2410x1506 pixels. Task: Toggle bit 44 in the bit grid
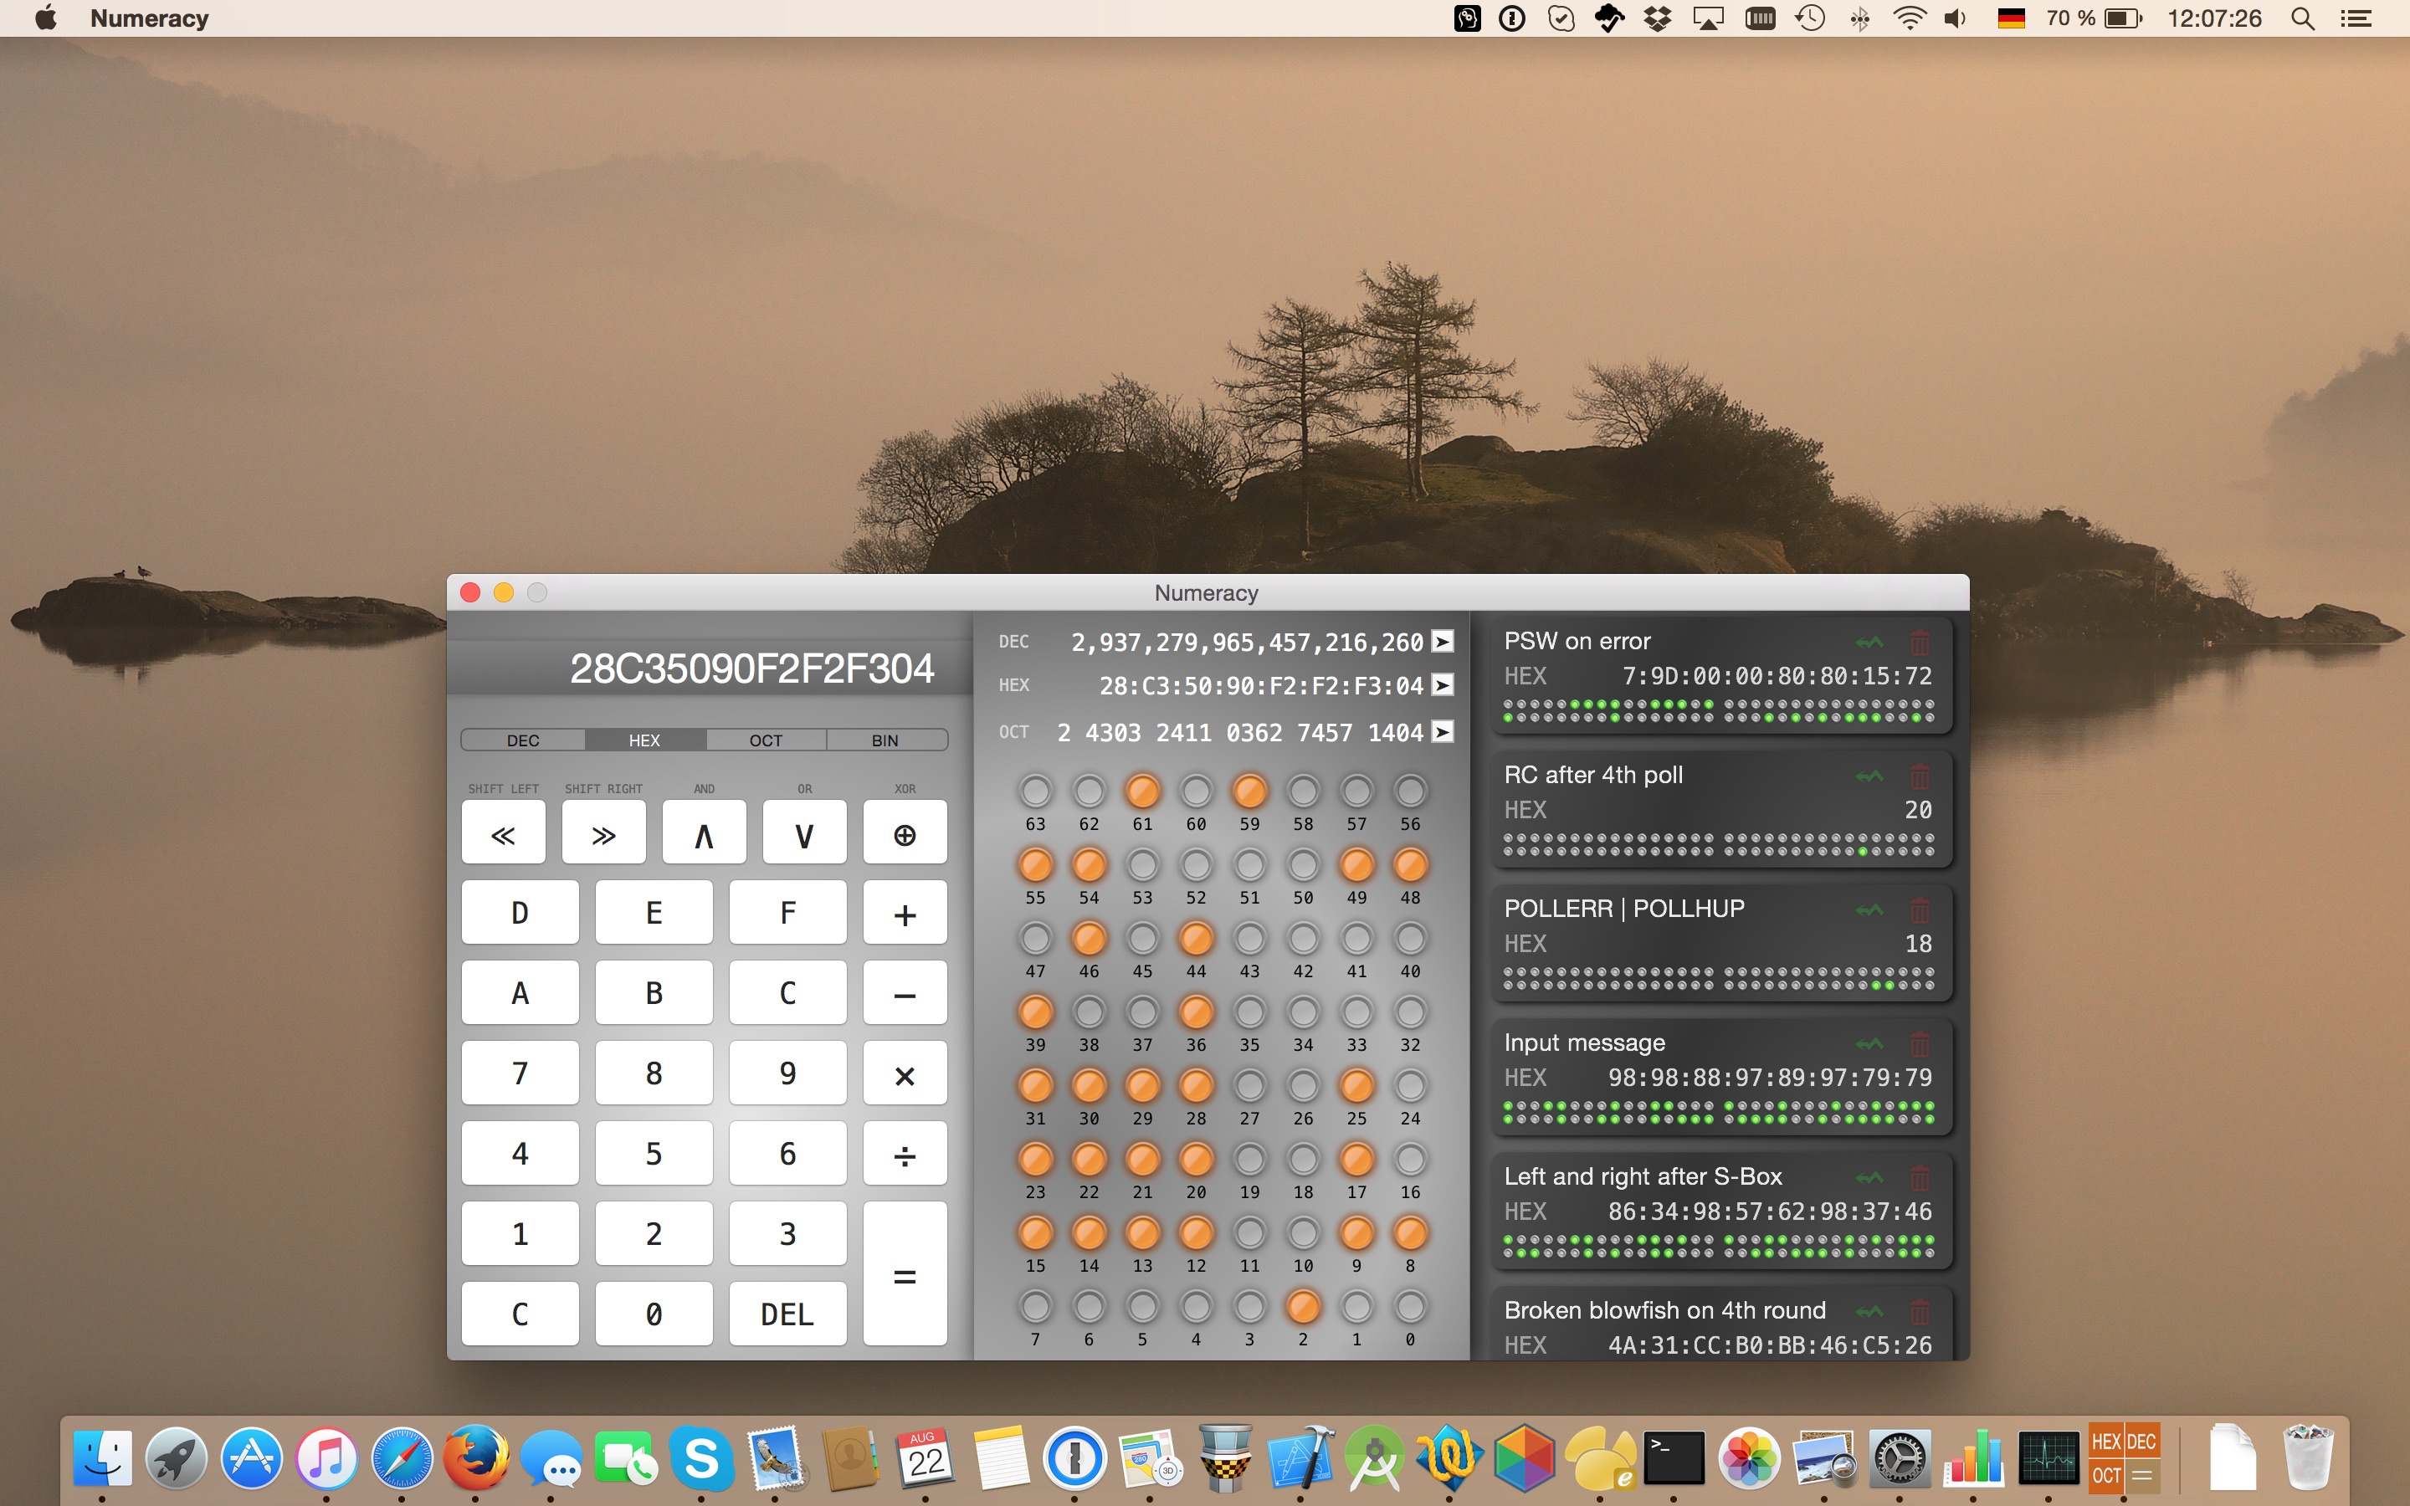point(1196,938)
